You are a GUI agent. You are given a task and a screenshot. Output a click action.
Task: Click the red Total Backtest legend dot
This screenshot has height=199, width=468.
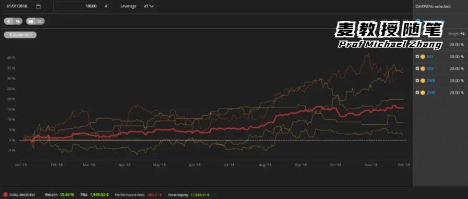click(x=5, y=195)
